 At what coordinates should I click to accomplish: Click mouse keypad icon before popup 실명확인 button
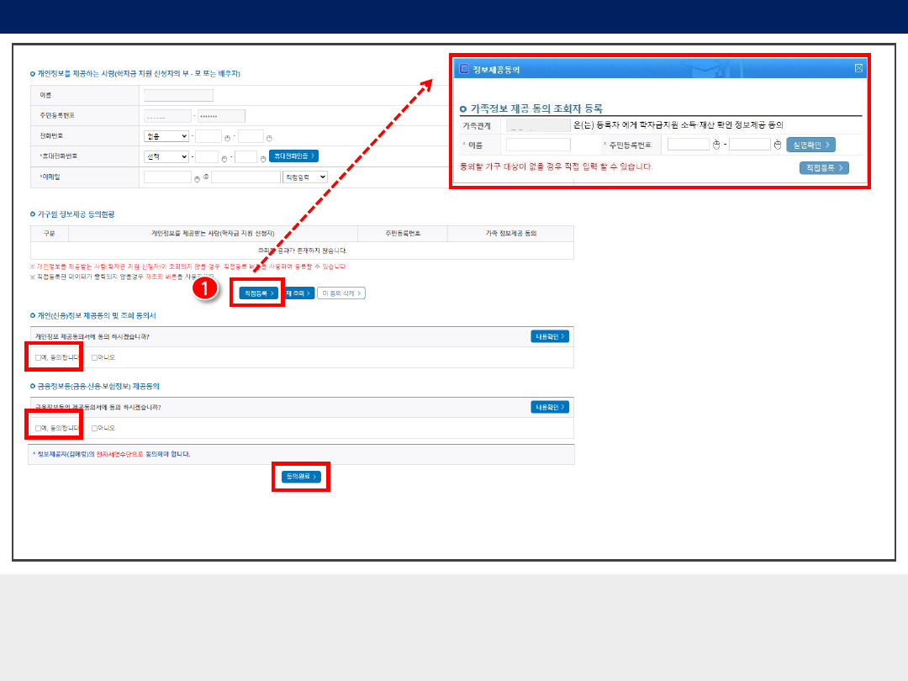pos(778,145)
